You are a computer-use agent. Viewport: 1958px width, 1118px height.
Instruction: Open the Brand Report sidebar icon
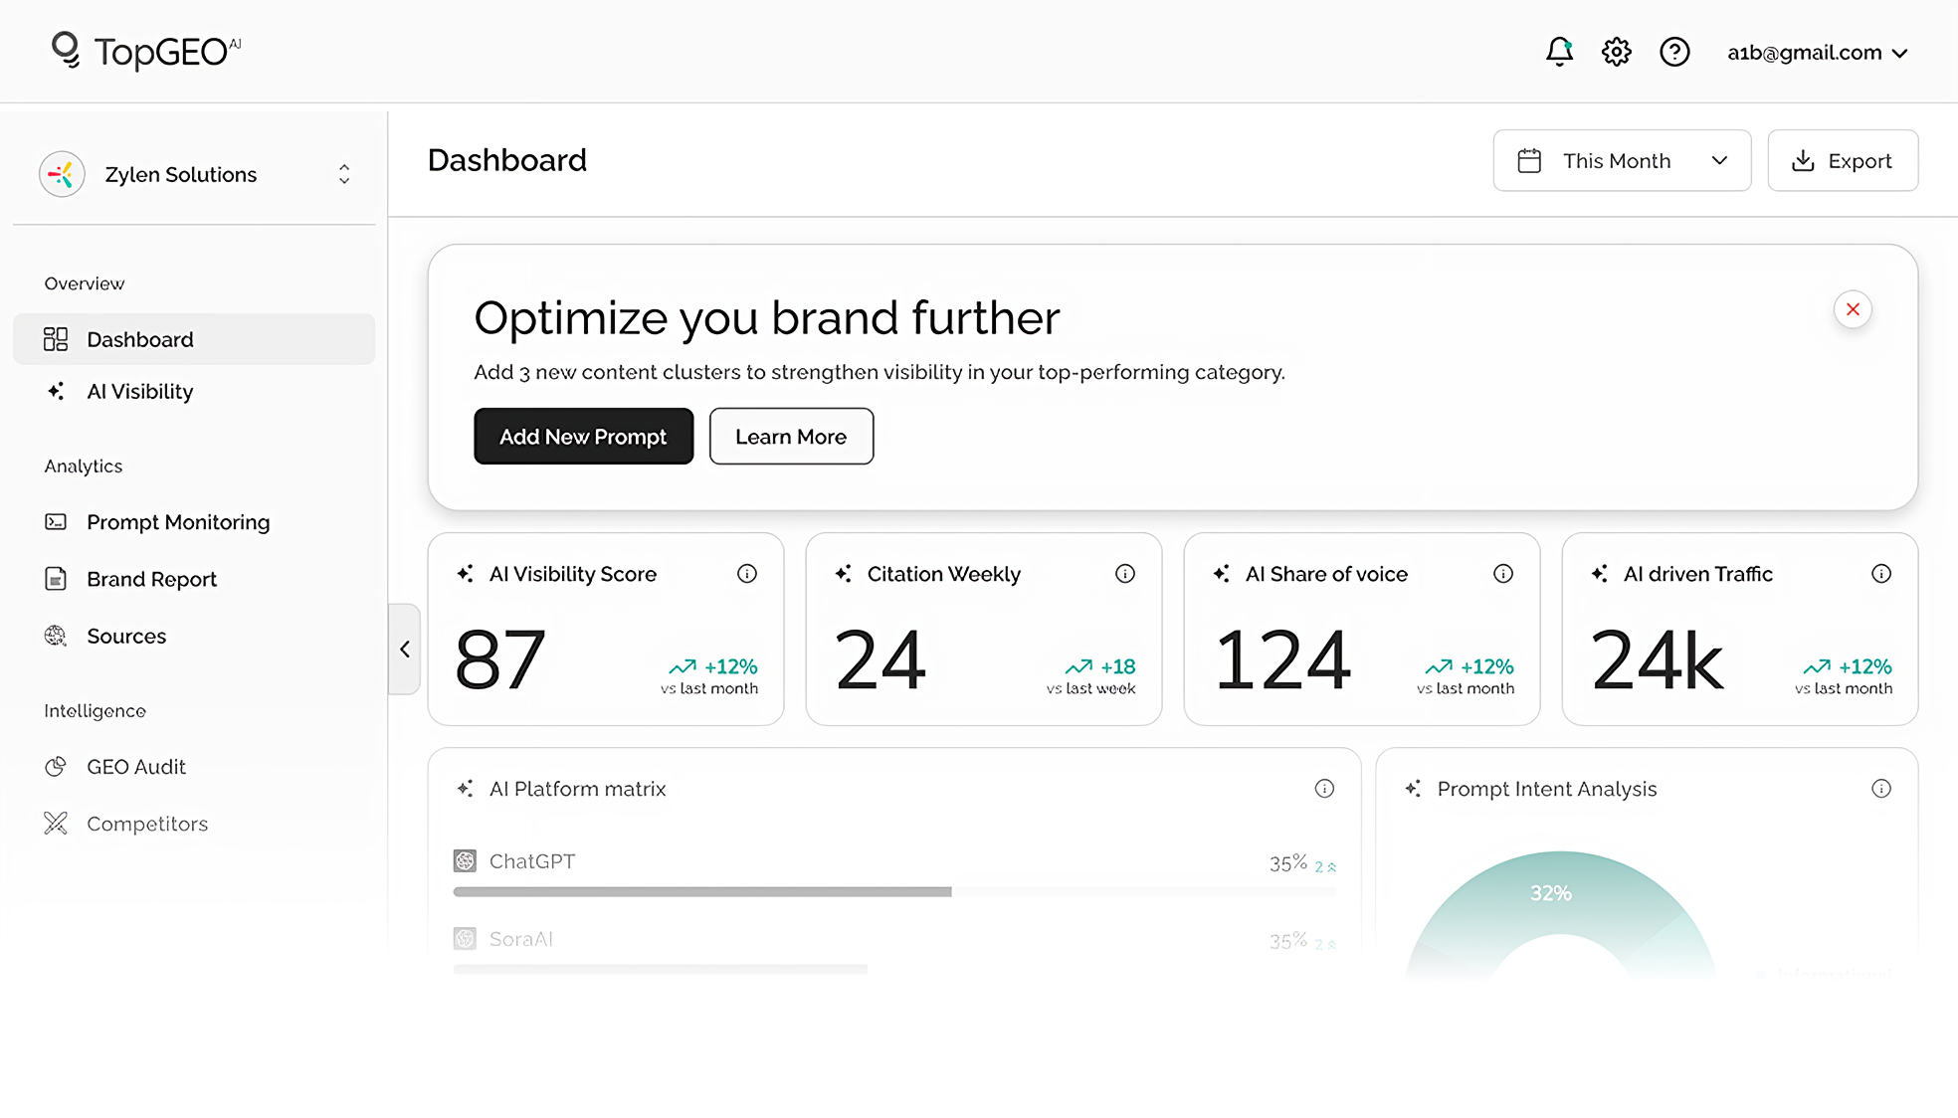(57, 578)
